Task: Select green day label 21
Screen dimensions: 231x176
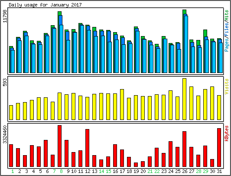Action: pyautogui.click(x=150, y=171)
